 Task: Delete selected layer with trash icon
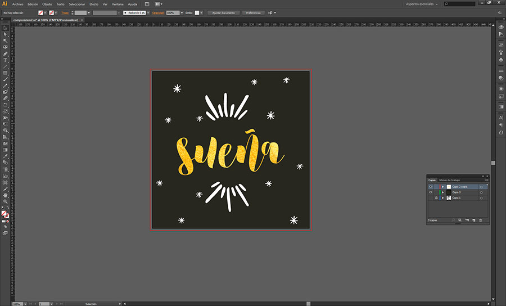481,220
